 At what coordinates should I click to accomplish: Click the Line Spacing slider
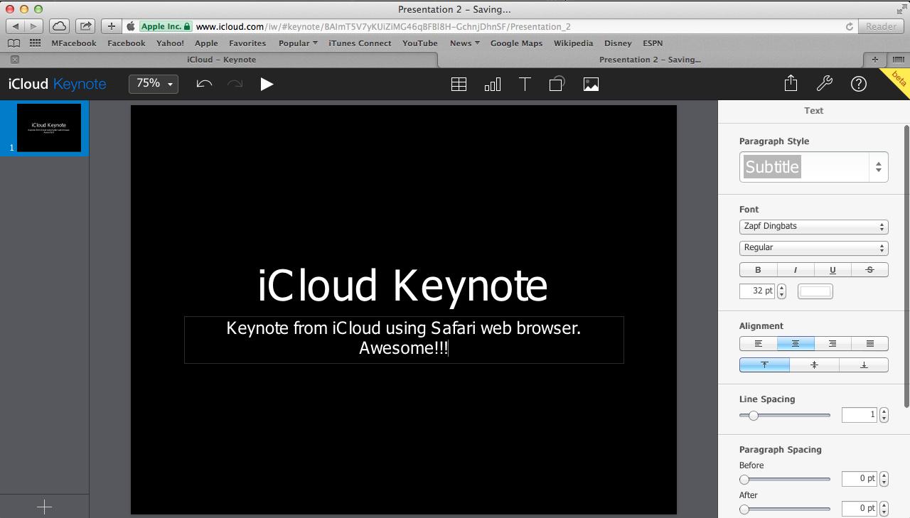785,415
